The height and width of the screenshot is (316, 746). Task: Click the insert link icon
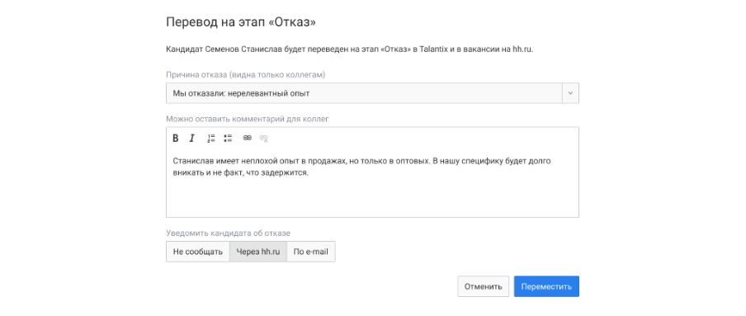pos(247,139)
